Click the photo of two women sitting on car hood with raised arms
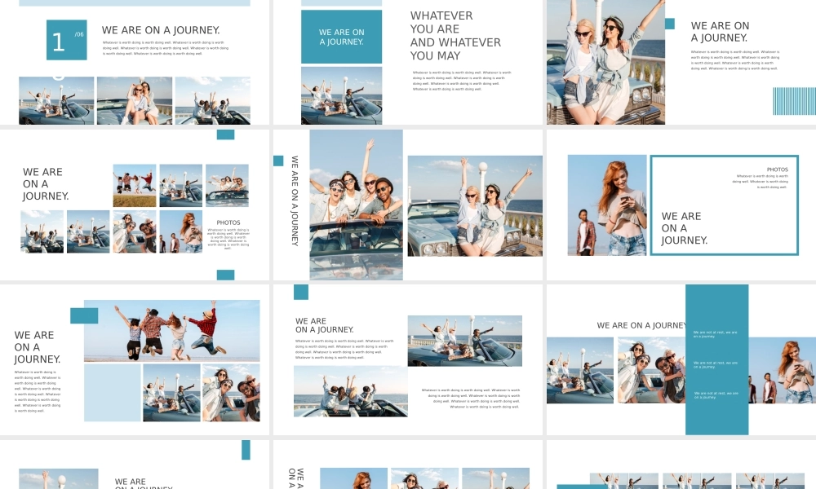The width and height of the screenshot is (816, 489). [475, 206]
